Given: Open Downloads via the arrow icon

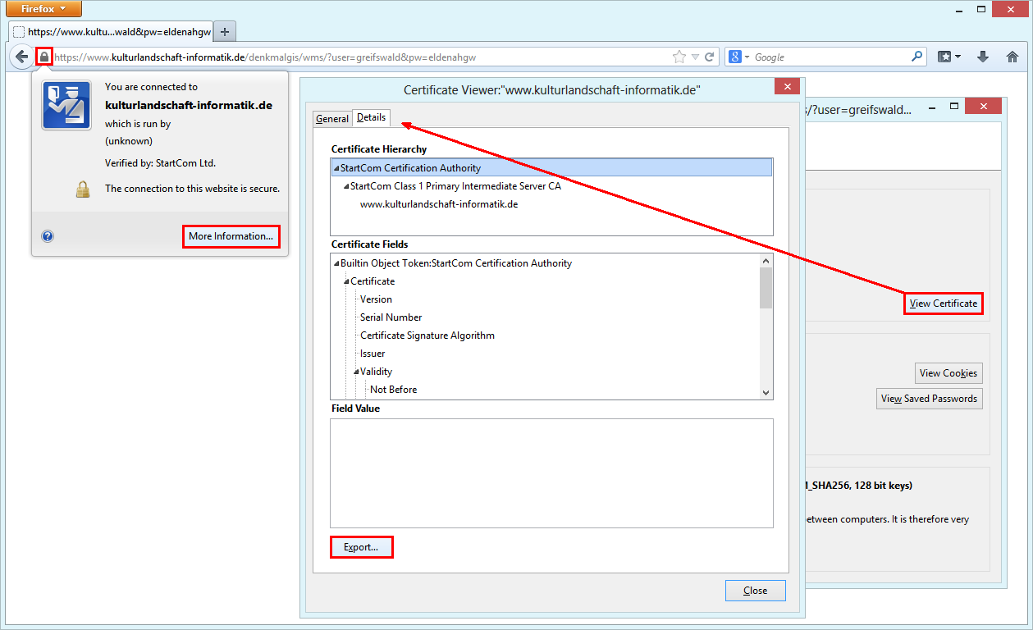Looking at the screenshot, I should (982, 56).
